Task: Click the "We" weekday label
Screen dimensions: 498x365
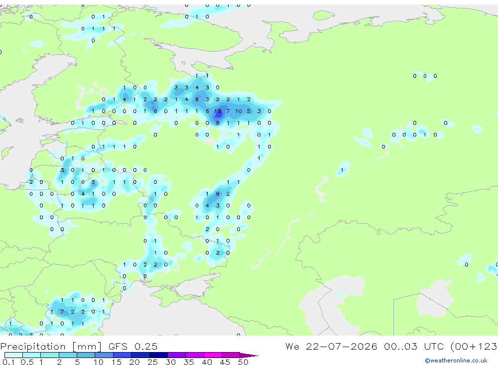Action: tap(292, 346)
